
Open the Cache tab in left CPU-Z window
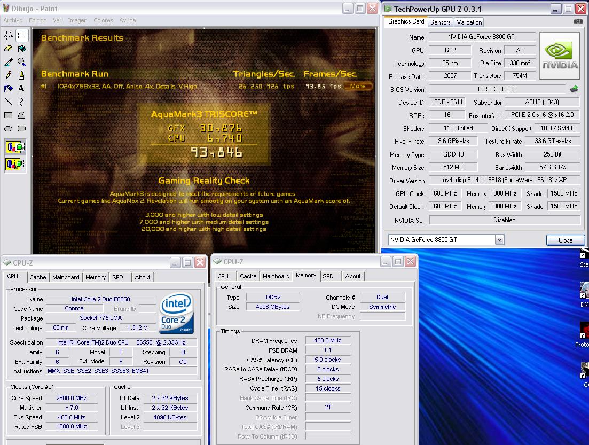click(x=37, y=277)
